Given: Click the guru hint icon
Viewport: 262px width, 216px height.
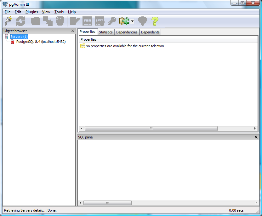Looking at the screenshot, I should (143, 21).
